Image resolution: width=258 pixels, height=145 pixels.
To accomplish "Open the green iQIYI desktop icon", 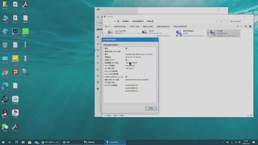I will [25, 32].
